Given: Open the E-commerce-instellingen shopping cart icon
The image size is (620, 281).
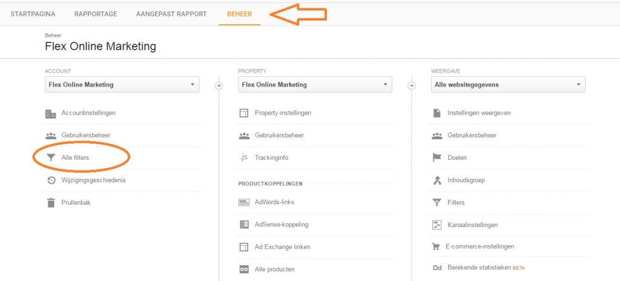Looking at the screenshot, I should [x=436, y=246].
